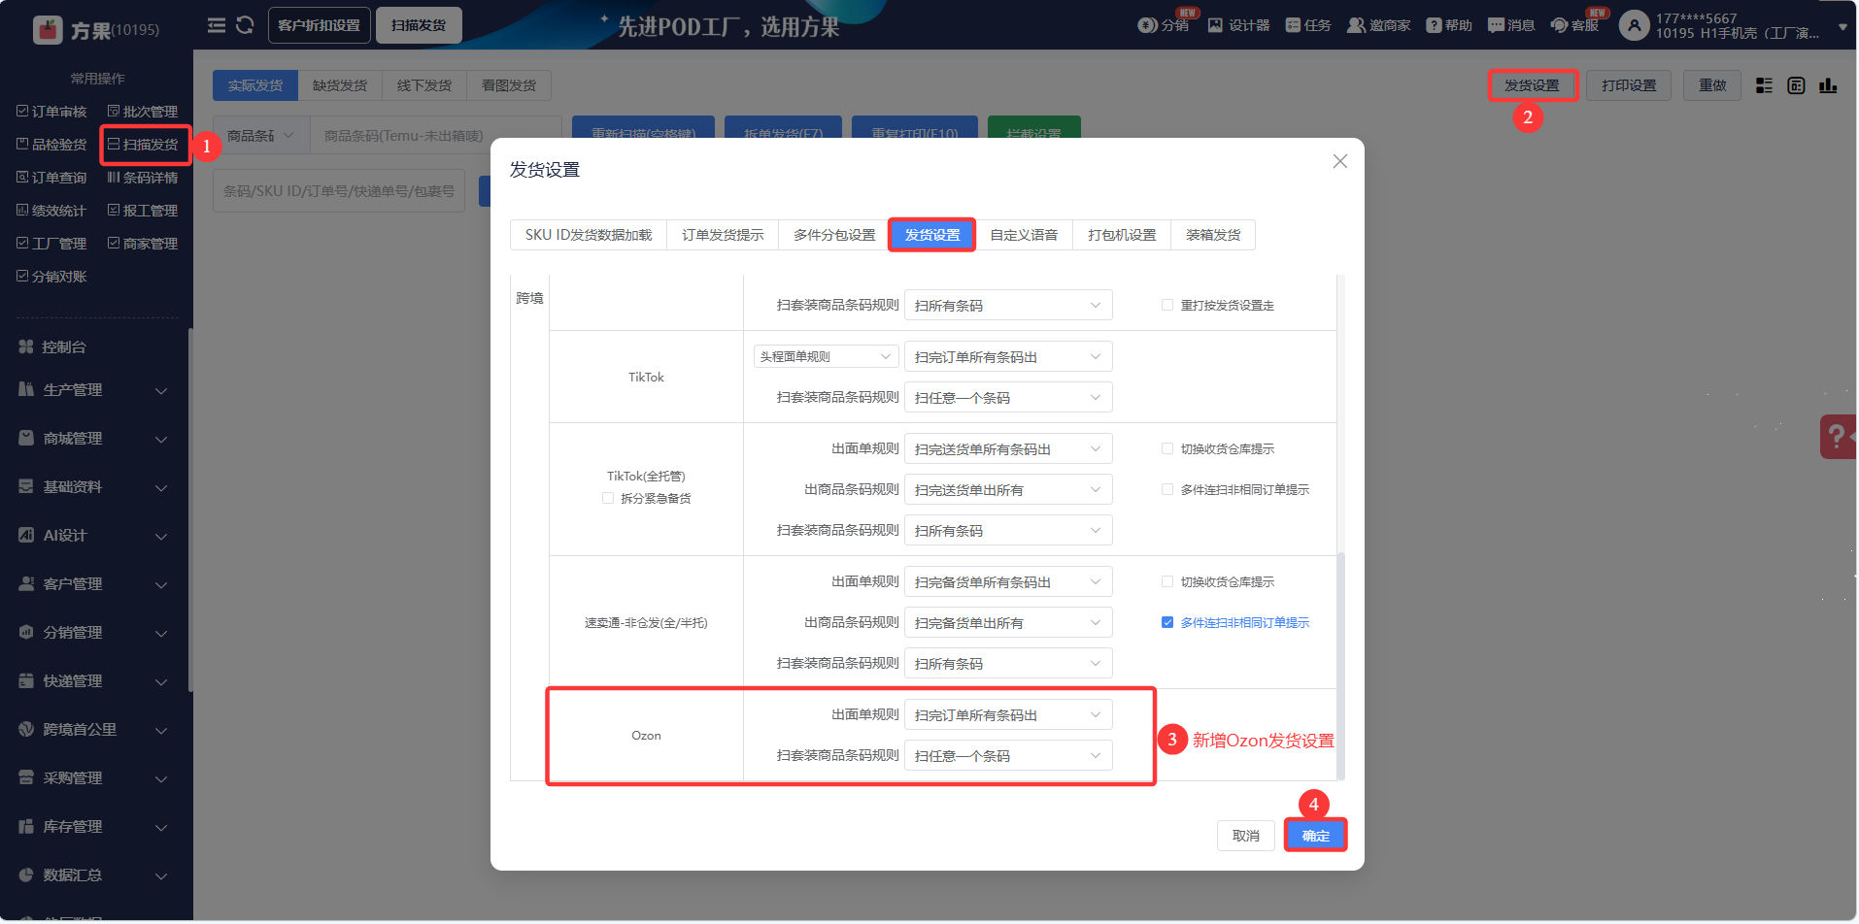
Task: Contact 客服 customer service icon
Action: click(1559, 25)
